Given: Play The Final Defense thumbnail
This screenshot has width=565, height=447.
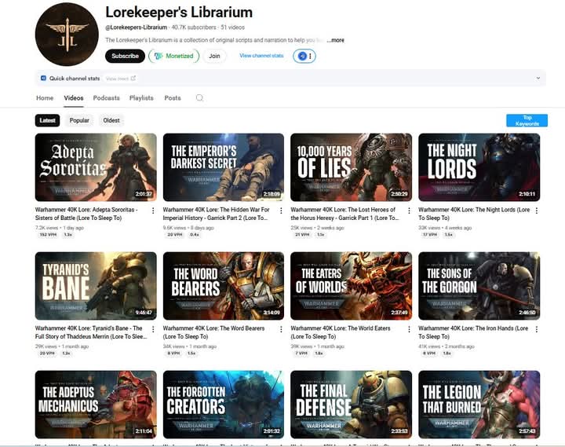Looking at the screenshot, I should 352,405.
